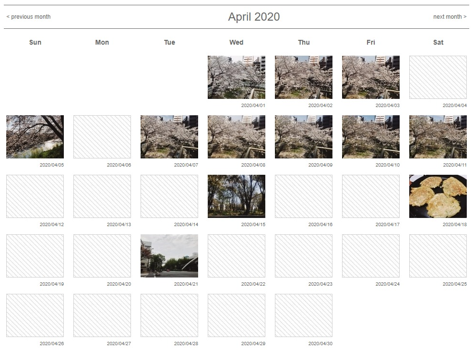The width and height of the screenshot is (474, 350).
Task: Click the empty placeholder for 2020/04/04
Action: coord(438,77)
